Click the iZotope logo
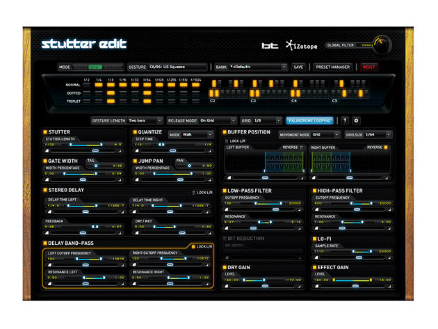Screen dimensions: 438x329 302,46
